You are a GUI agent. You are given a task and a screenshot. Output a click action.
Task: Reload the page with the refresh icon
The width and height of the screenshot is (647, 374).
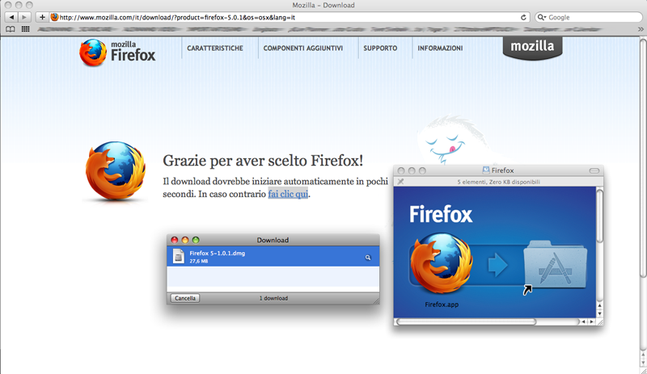click(524, 17)
